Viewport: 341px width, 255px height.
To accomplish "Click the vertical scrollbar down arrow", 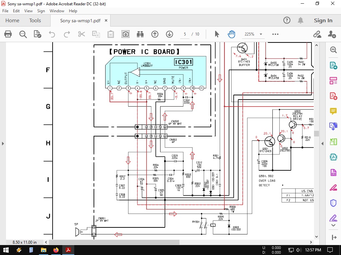I will [x=316, y=236].
